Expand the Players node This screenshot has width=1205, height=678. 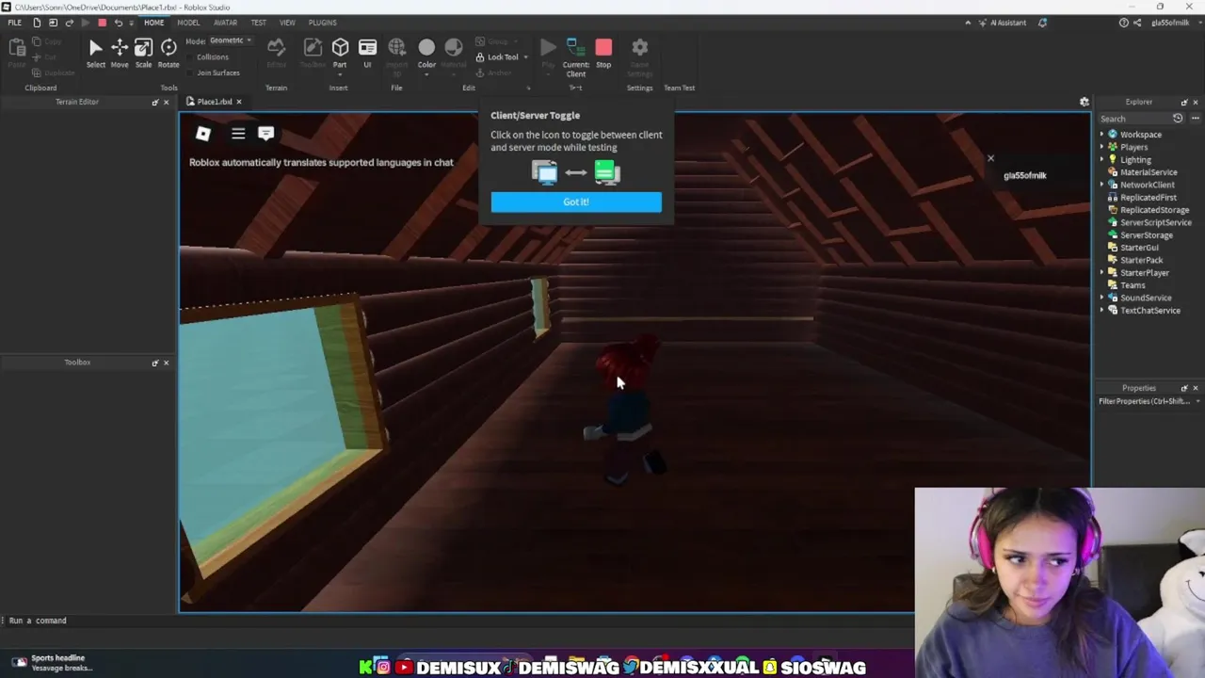tap(1102, 147)
